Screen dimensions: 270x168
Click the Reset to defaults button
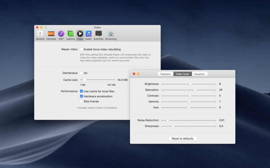point(182,139)
